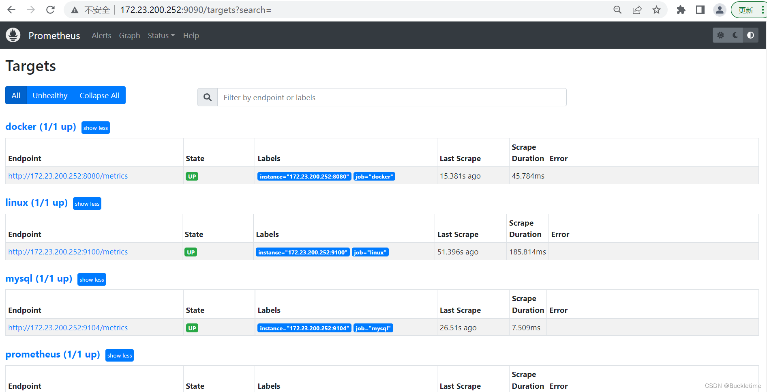Open endpoint link 172.23.200.252:8080/metrics

[68, 176]
